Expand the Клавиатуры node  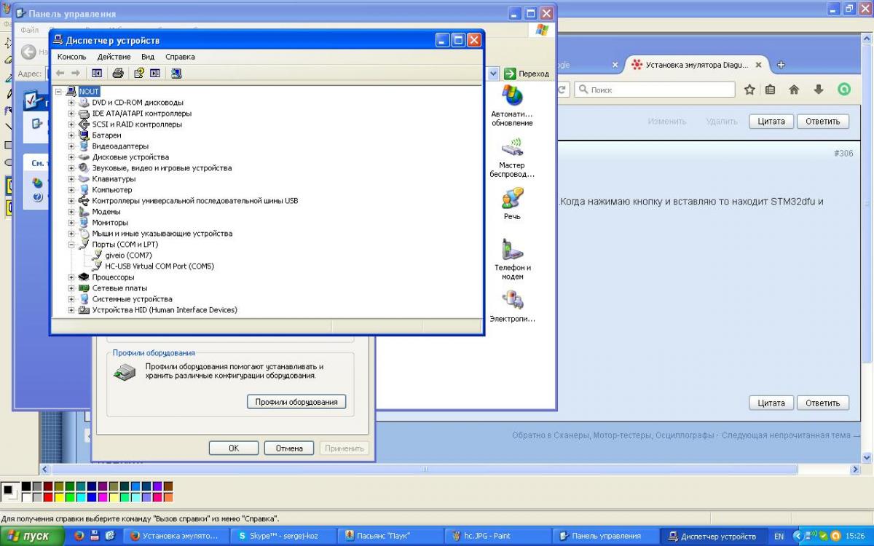(71, 179)
